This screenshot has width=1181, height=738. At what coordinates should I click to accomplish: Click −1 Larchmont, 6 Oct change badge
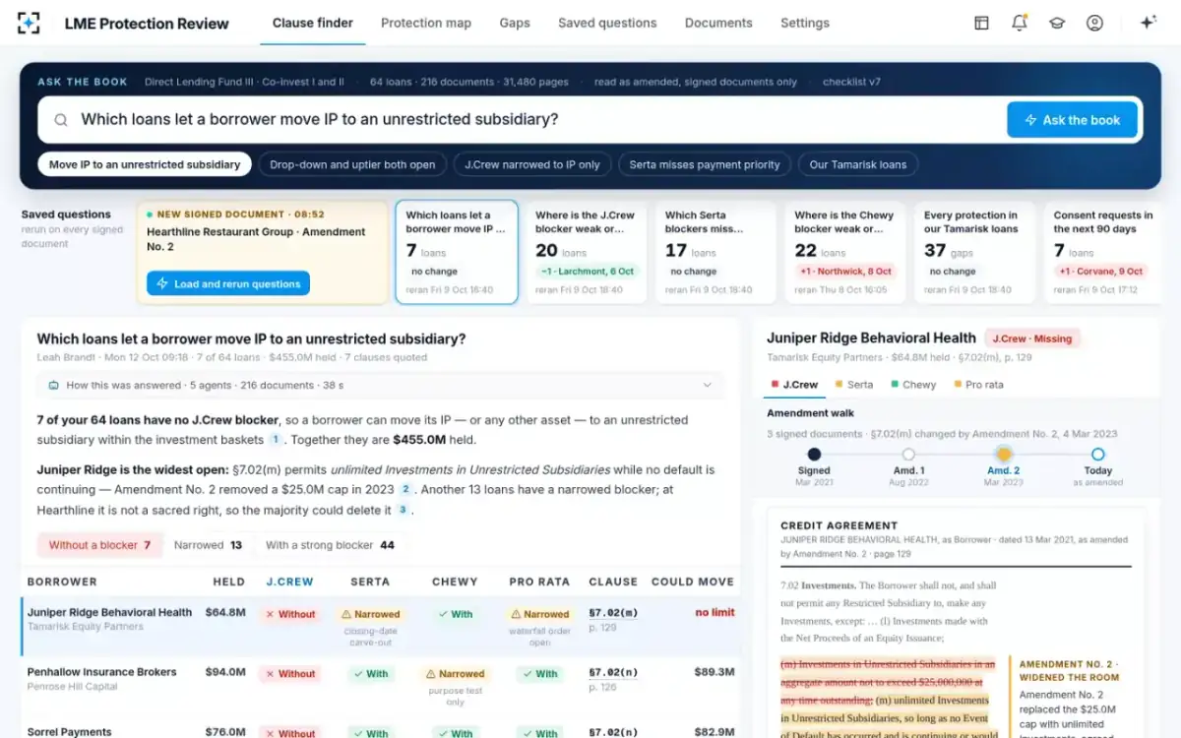(x=588, y=272)
